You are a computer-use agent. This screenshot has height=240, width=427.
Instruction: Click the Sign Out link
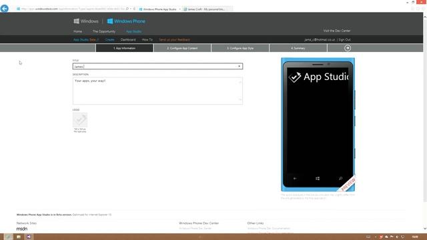click(344, 40)
